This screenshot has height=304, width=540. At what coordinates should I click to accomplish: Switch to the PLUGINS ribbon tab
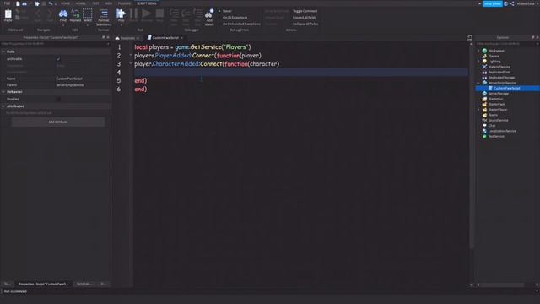pos(124,3)
